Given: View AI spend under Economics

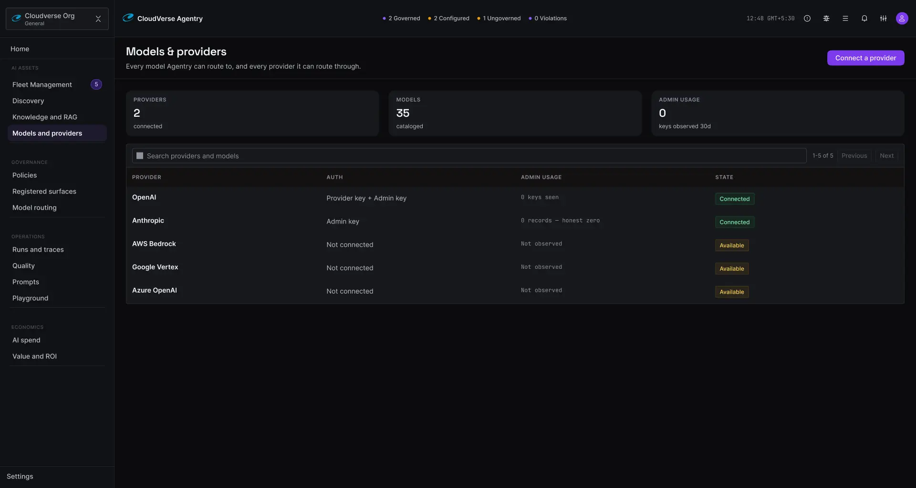Looking at the screenshot, I should [x=26, y=340].
